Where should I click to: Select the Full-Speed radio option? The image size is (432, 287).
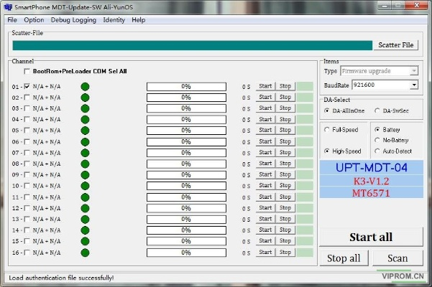(x=327, y=130)
